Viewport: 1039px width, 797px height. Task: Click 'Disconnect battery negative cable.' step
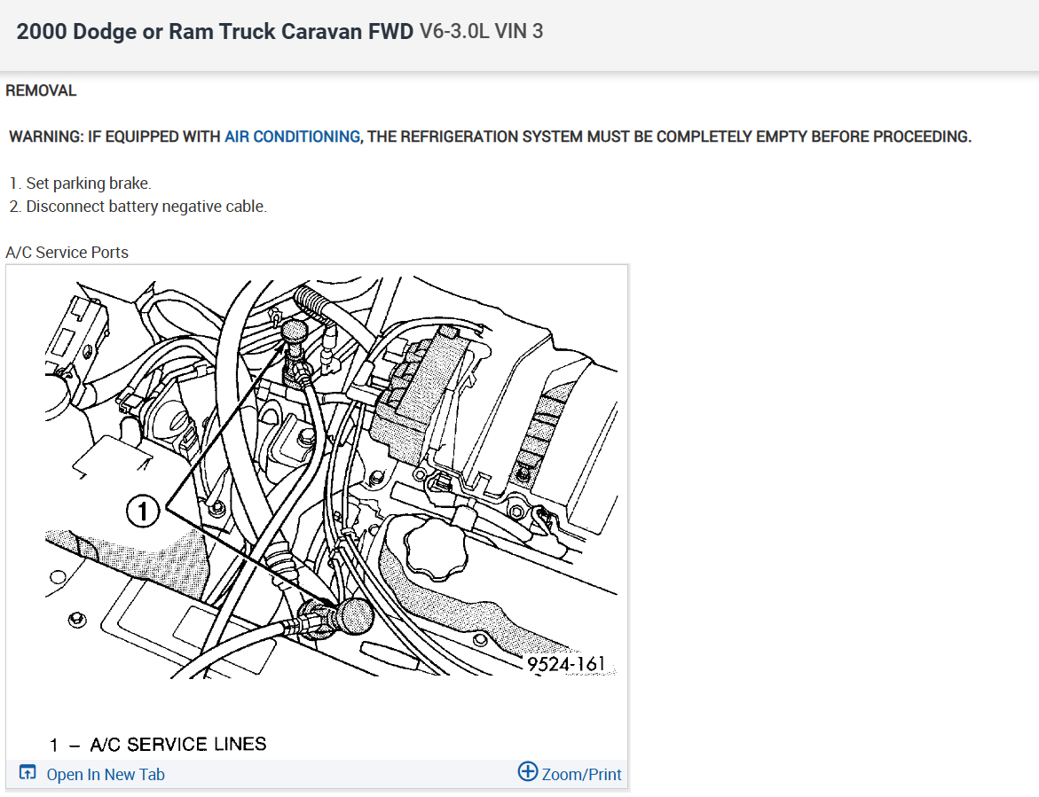(146, 207)
